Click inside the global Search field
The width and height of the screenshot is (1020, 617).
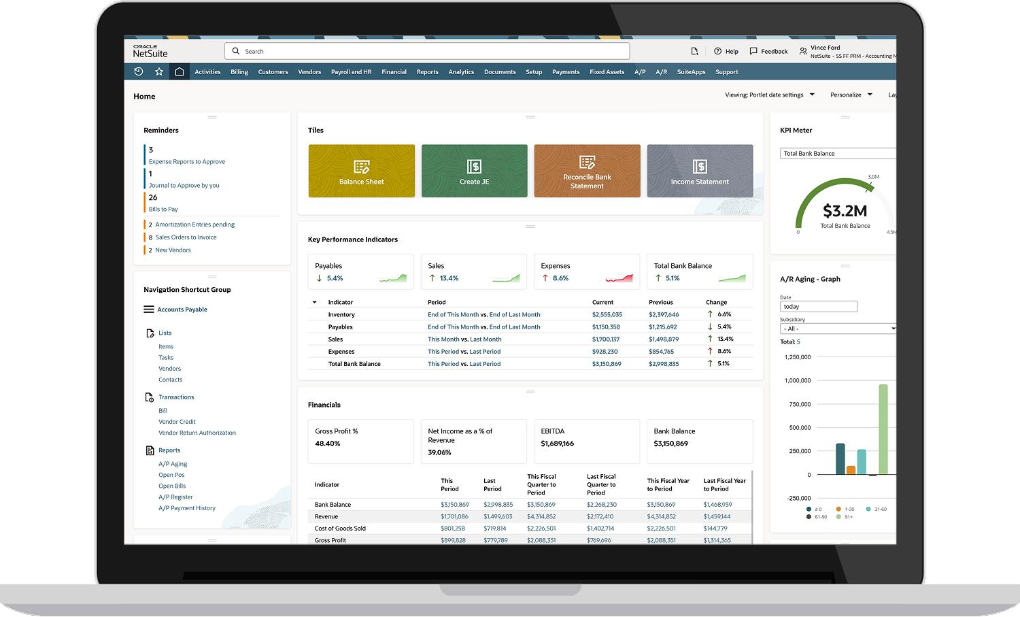[x=427, y=51]
